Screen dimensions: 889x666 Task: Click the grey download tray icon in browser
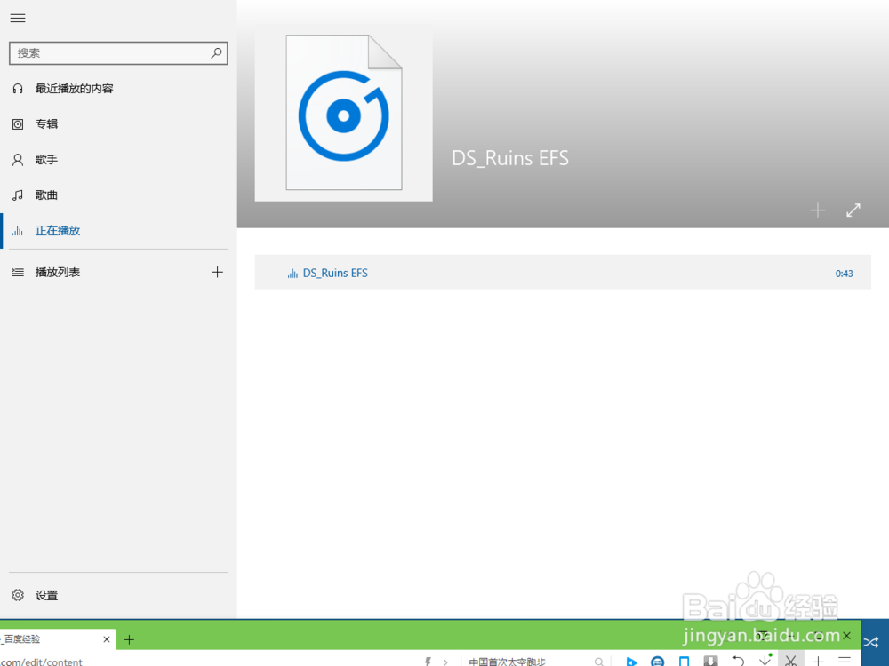(x=711, y=661)
